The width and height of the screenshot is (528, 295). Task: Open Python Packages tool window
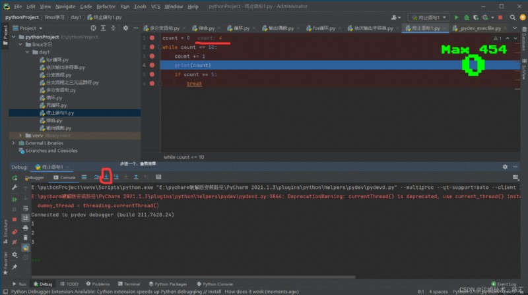(x=168, y=284)
